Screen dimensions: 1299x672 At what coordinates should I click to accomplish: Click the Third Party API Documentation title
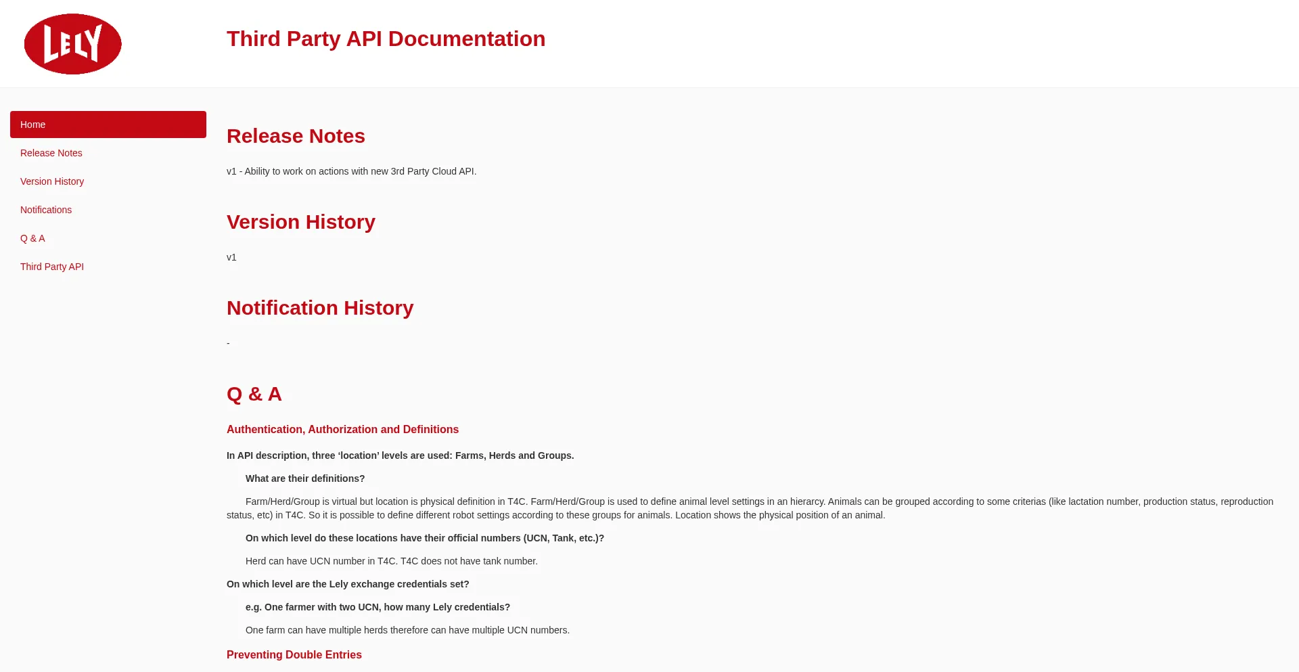[x=386, y=39]
